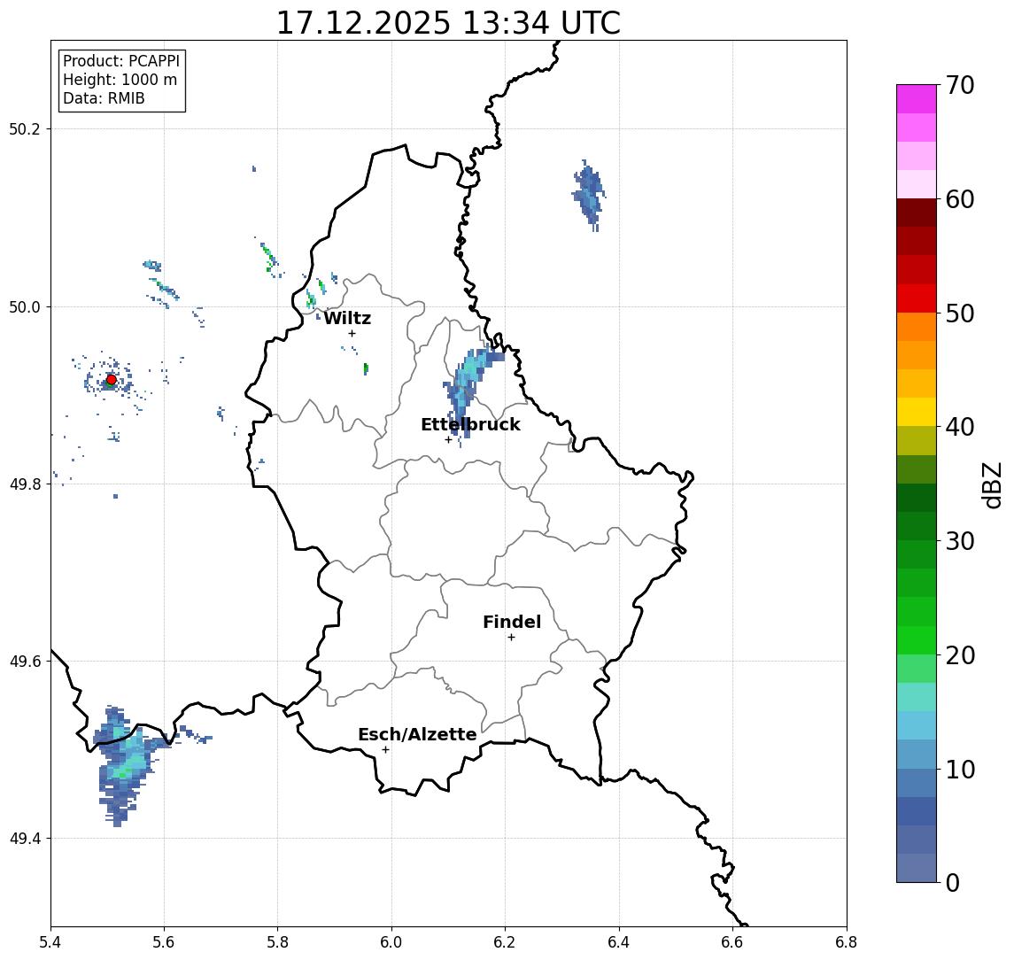Click the red radar location marker
The height and width of the screenshot is (960, 1014).
click(112, 380)
